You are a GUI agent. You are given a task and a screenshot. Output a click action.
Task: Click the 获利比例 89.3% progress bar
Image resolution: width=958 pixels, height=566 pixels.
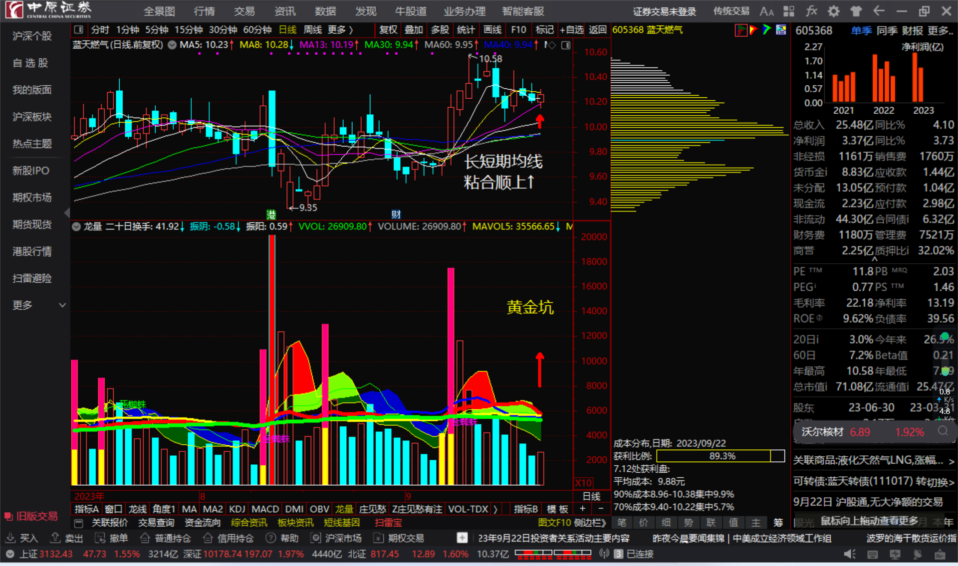click(x=720, y=456)
